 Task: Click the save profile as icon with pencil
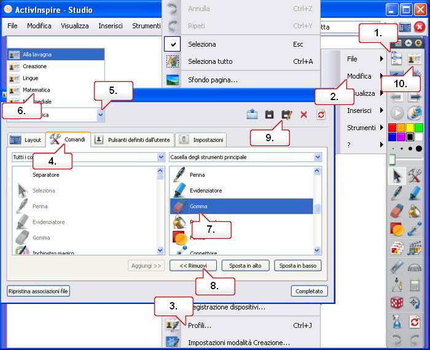(x=287, y=114)
